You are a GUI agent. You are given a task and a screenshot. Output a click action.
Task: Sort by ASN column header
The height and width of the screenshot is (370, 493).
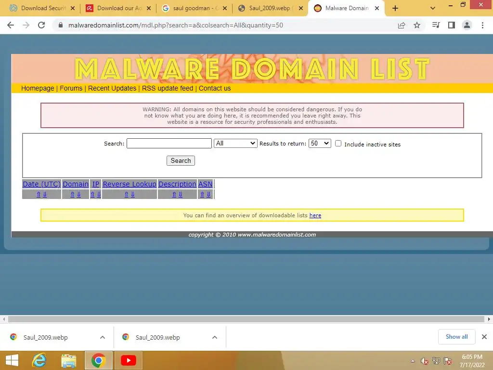pos(205,184)
